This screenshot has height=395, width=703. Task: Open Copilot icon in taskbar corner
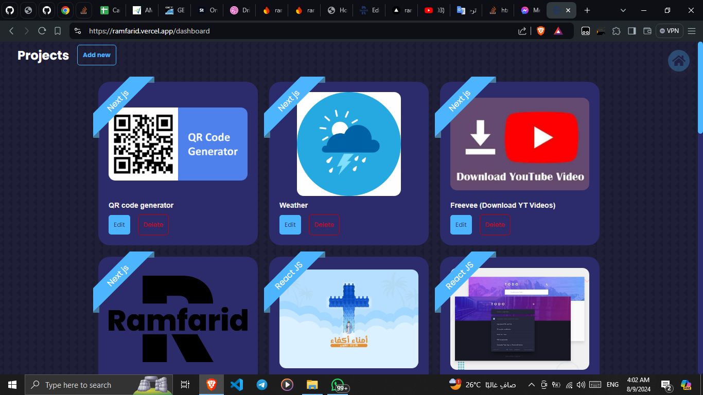(x=686, y=385)
